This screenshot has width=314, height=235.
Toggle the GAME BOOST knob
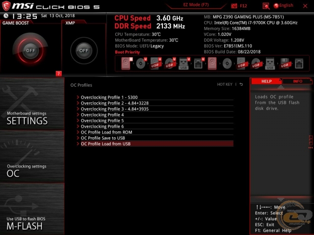[x=30, y=50]
